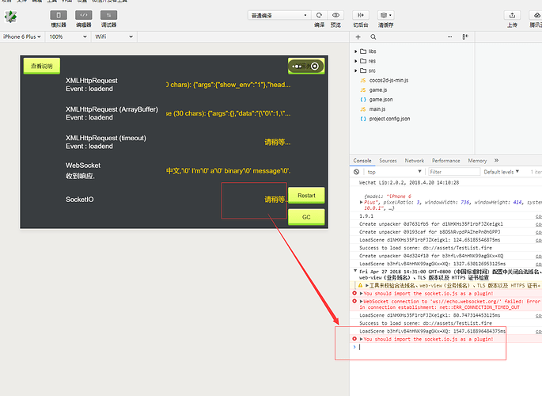This screenshot has width=542, height=396.
Task: Click the SocketIO label in simulator
Action: coord(79,200)
